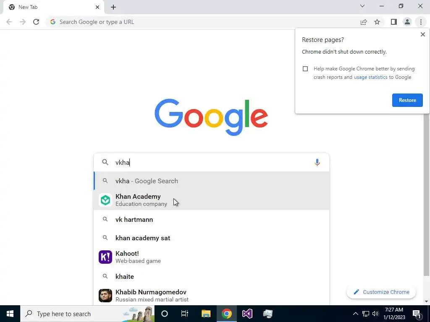Open the side panel icon
Screen dimensions: 430x322
click(x=394, y=22)
